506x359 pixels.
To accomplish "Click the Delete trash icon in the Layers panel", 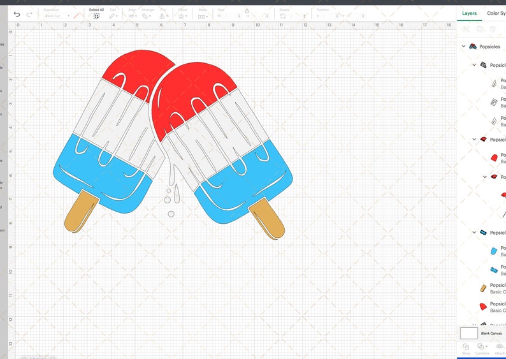I will pyautogui.click(x=493, y=29).
